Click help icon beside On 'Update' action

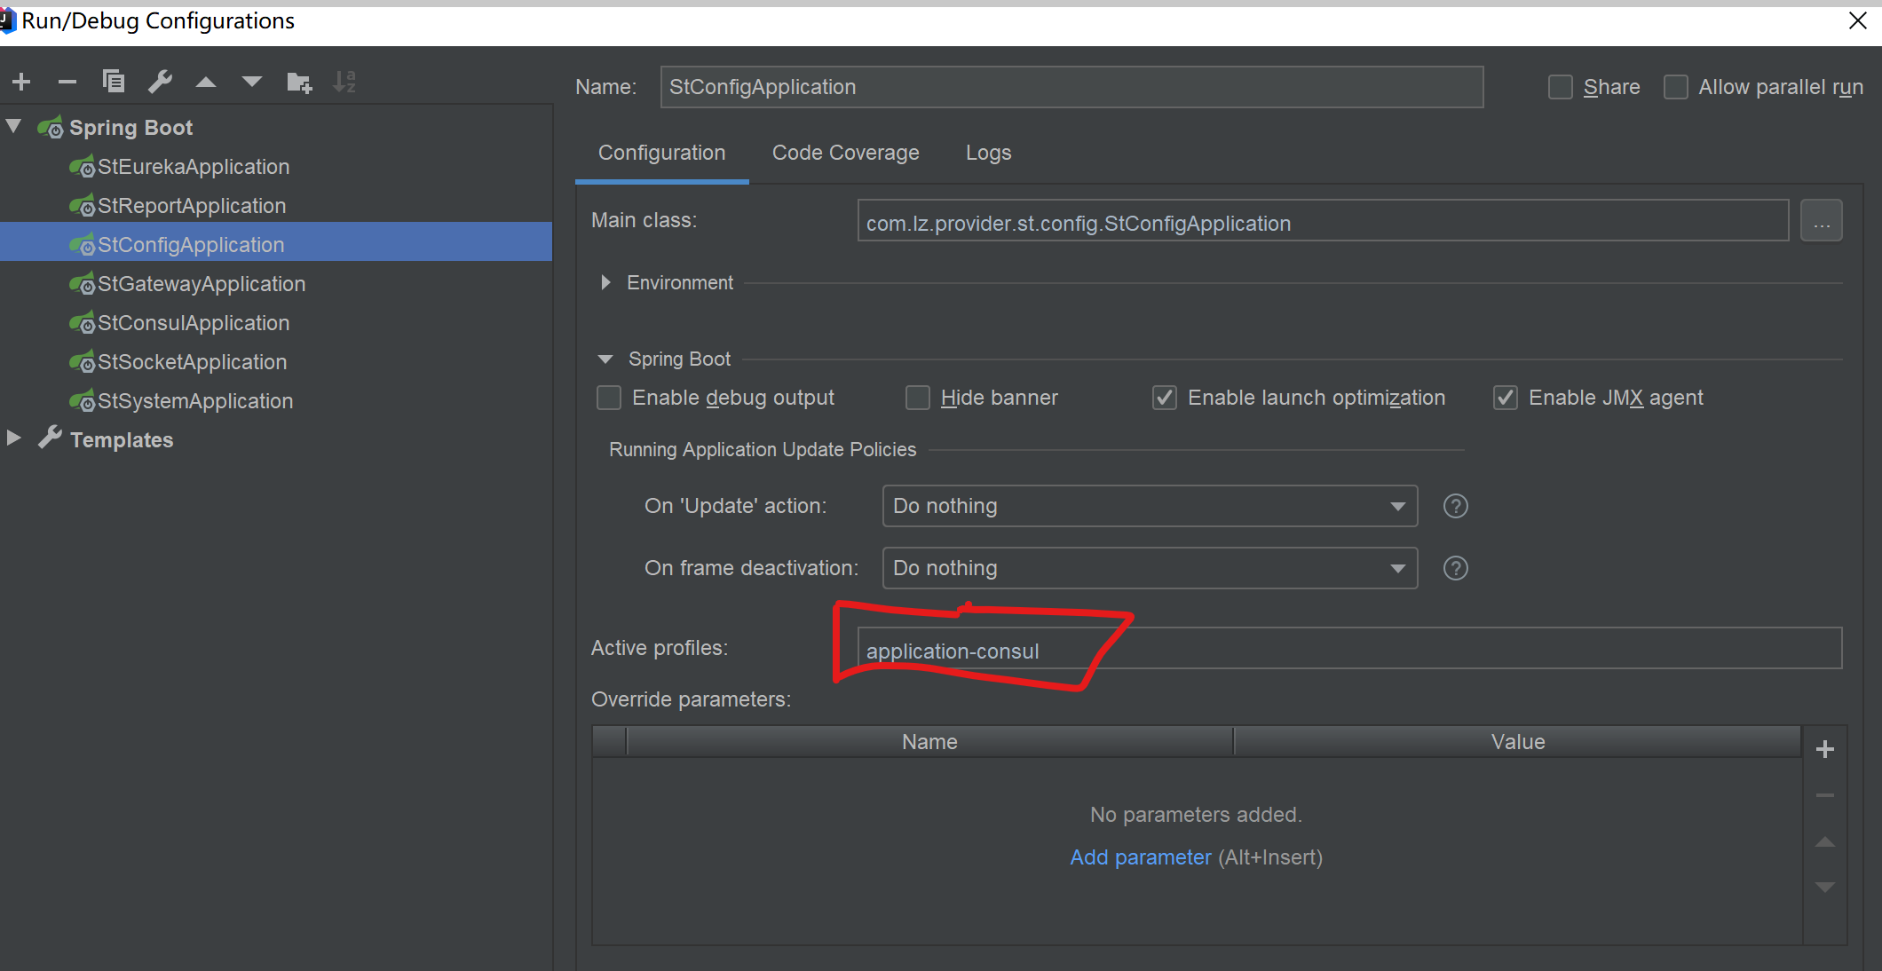pyautogui.click(x=1455, y=506)
